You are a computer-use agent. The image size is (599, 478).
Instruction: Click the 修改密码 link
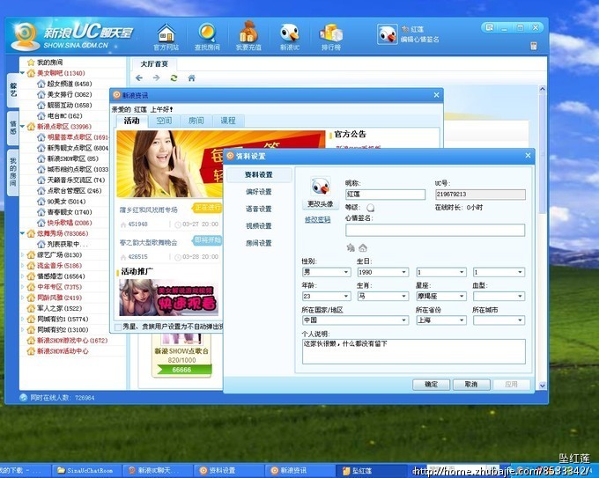click(317, 220)
